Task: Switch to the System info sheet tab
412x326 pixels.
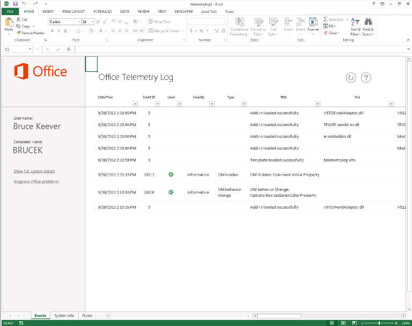Action: (64, 316)
